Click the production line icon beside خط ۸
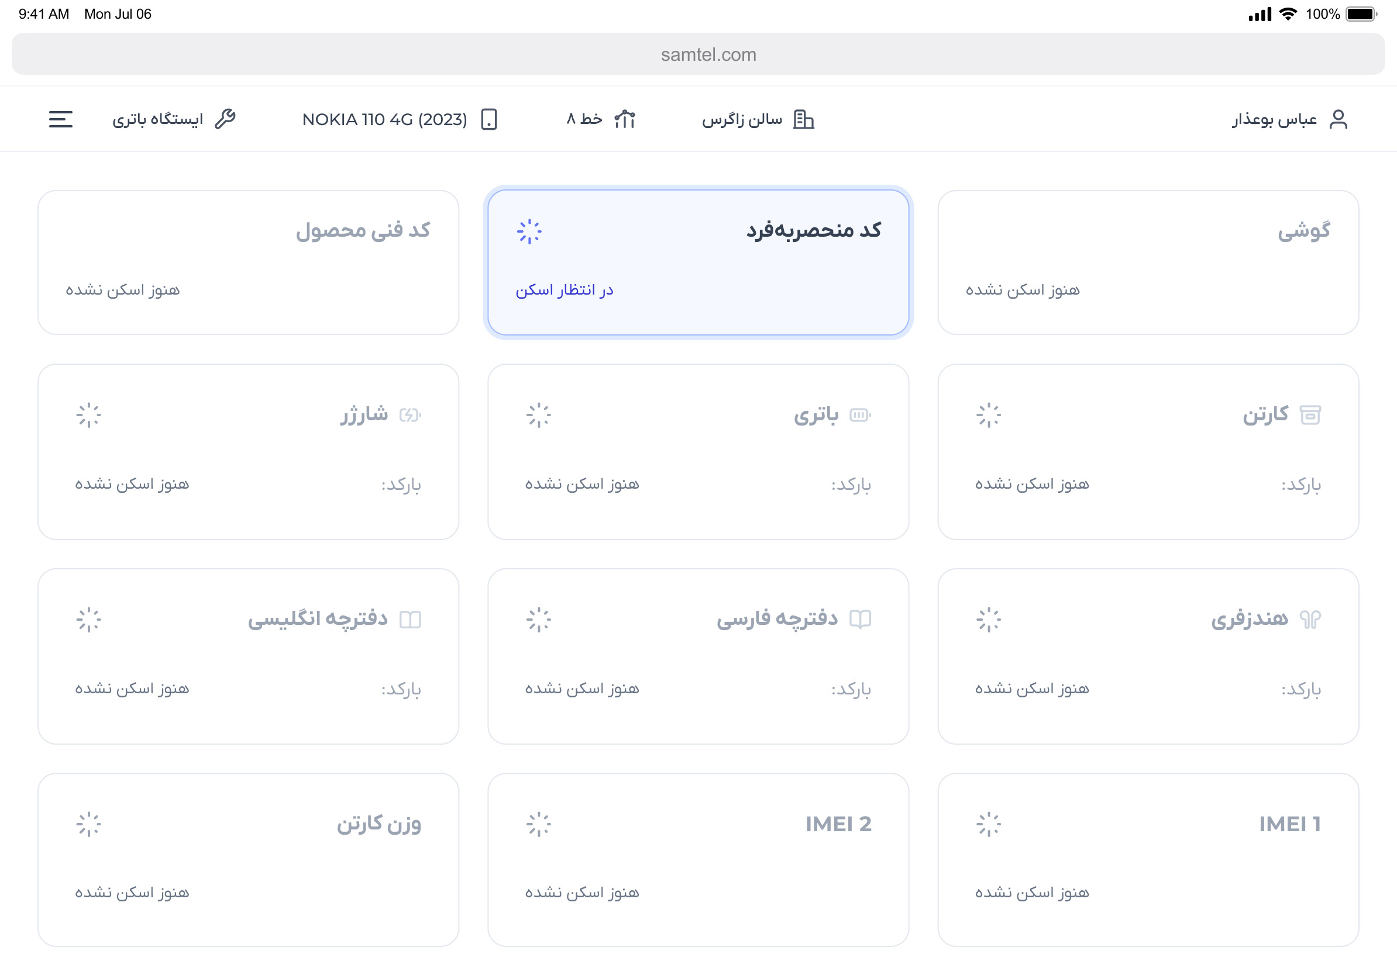The image size is (1397, 975). (624, 119)
